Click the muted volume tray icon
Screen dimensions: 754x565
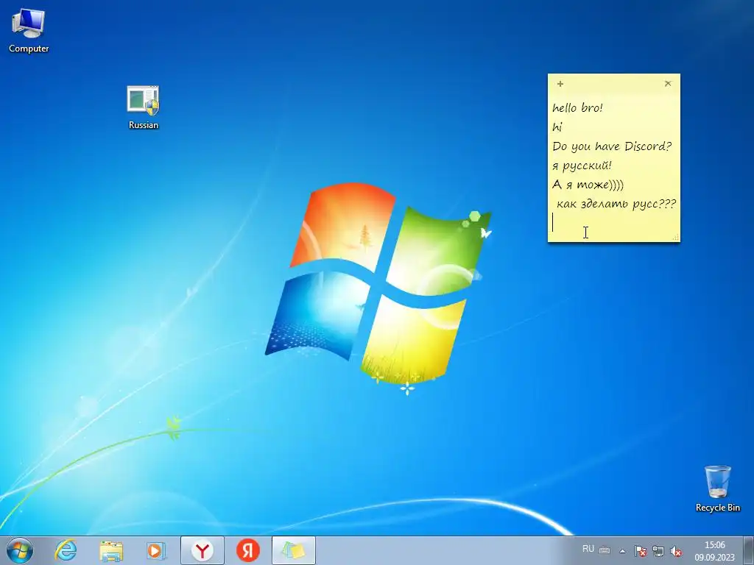[x=676, y=551]
